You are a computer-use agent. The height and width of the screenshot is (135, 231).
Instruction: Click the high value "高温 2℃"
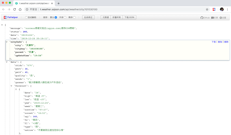click(x=40, y=96)
